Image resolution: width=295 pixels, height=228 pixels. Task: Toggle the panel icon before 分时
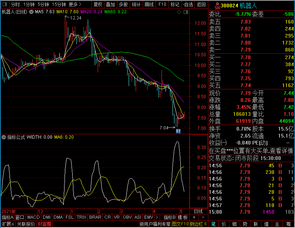(x=5, y=4)
